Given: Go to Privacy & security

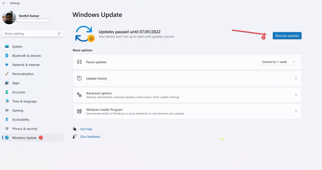Looking at the screenshot, I should [33, 129].
